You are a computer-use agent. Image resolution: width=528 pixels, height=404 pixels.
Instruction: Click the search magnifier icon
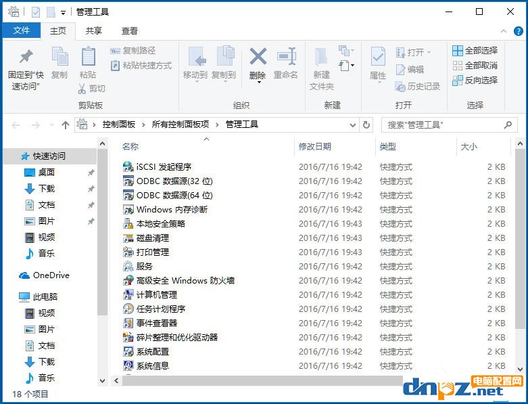click(508, 125)
